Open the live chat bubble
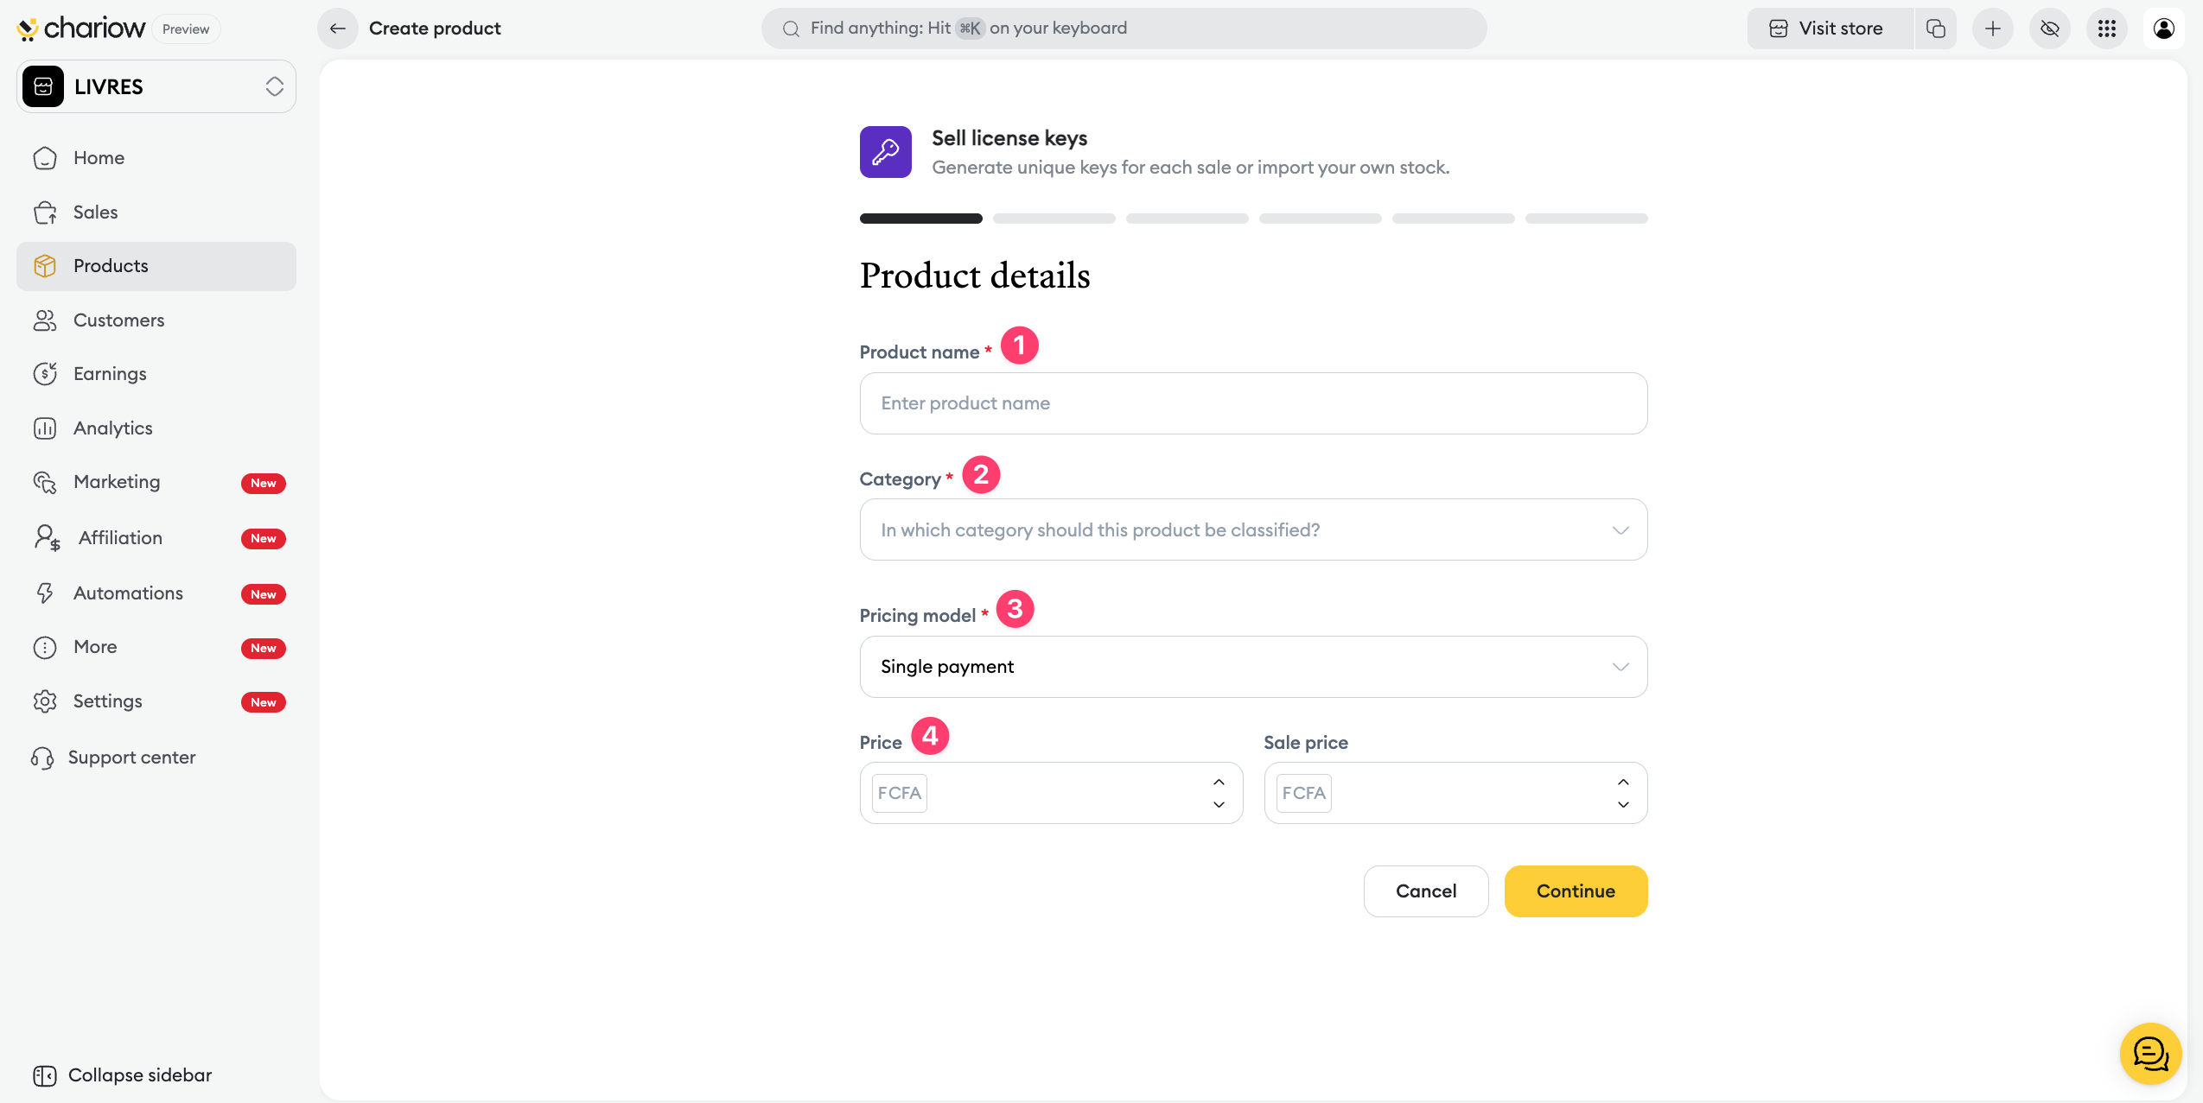Screen dimensions: 2203x1103 [x=2150, y=1054]
